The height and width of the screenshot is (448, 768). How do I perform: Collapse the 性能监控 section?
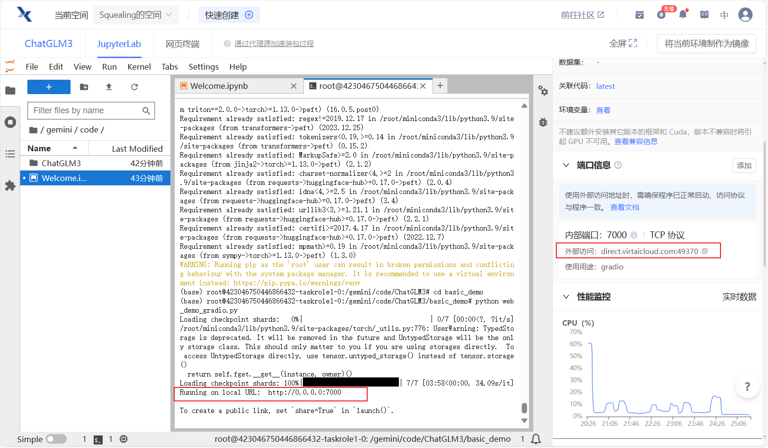coord(566,297)
